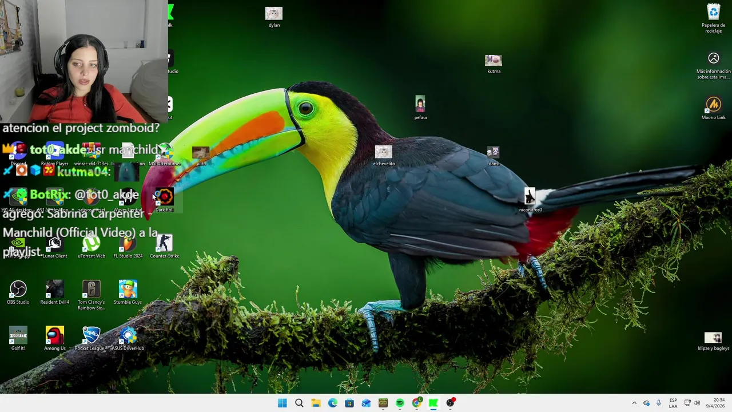This screenshot has width=732, height=412.
Task: Launch Among Us desktop shortcut
Action: (54, 339)
